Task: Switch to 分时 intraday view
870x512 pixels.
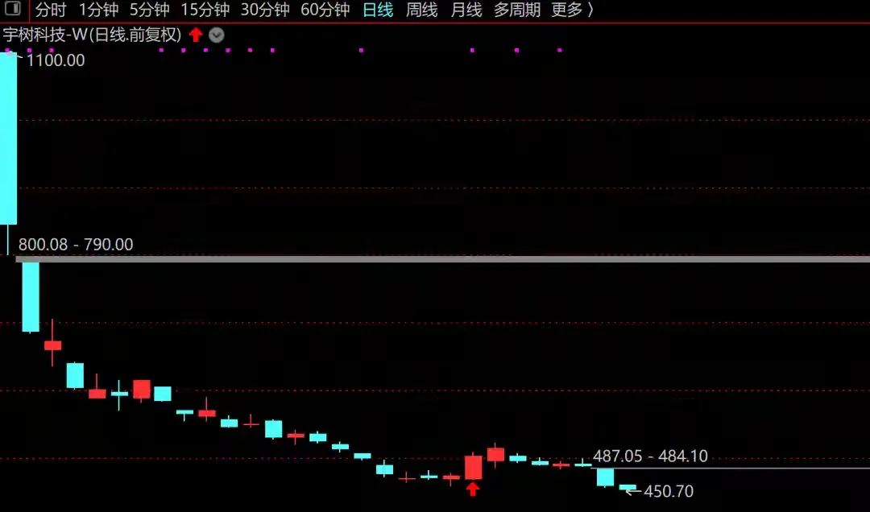Action: click(51, 10)
